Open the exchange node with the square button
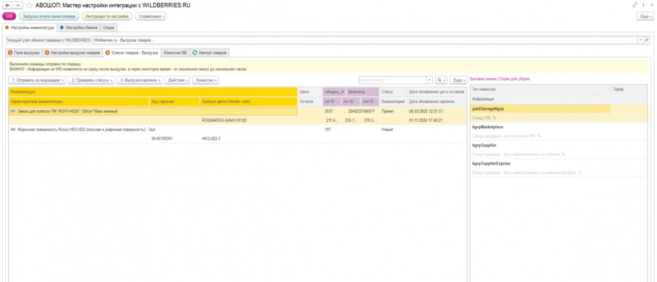 pyautogui.click(x=646, y=40)
